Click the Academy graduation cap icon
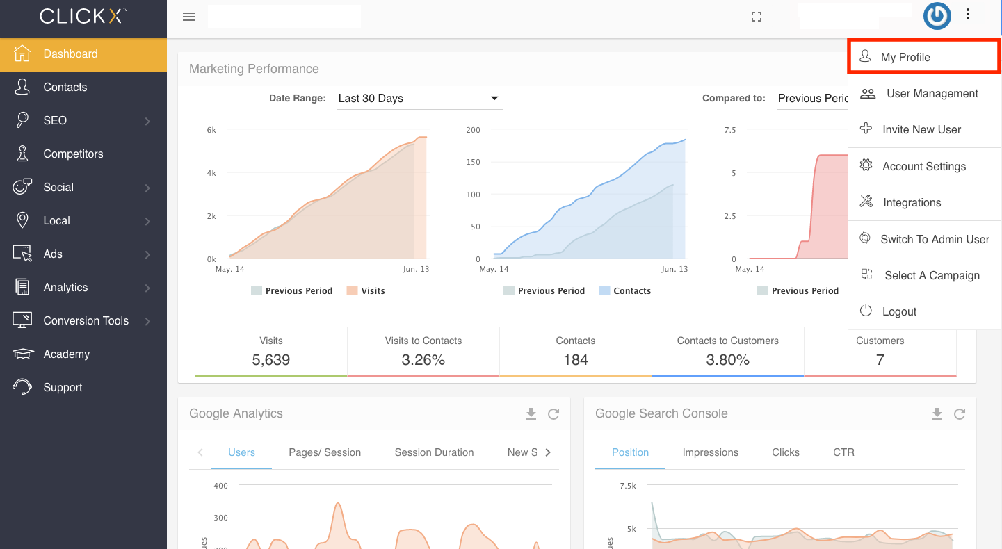This screenshot has width=1002, height=549. pos(23,354)
